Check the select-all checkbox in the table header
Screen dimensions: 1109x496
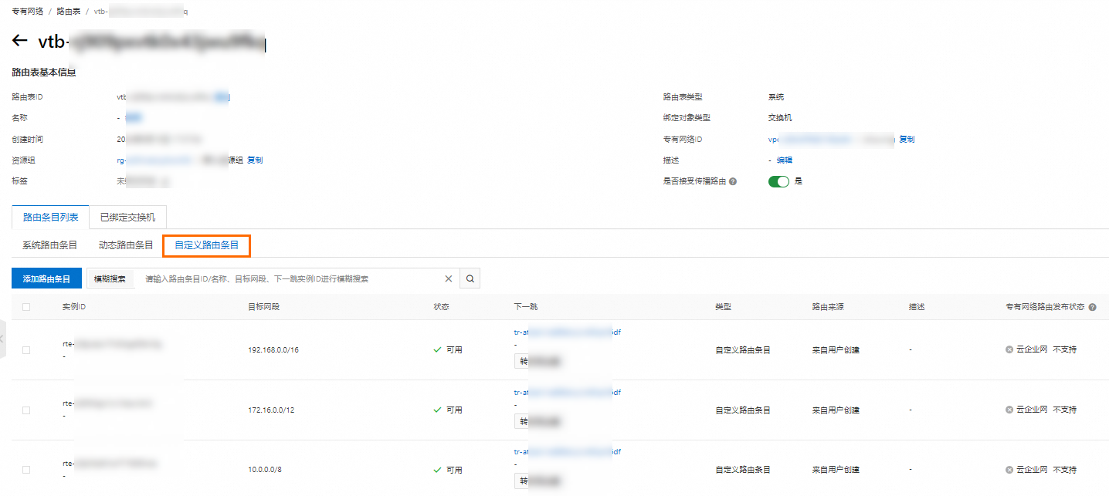25,306
